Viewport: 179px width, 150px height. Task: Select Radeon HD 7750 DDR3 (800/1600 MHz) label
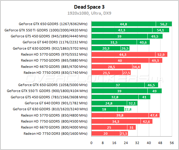click(55, 133)
